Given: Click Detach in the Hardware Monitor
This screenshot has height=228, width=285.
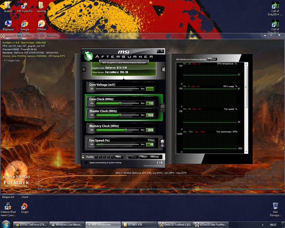Looking at the screenshot, I should [212, 59].
